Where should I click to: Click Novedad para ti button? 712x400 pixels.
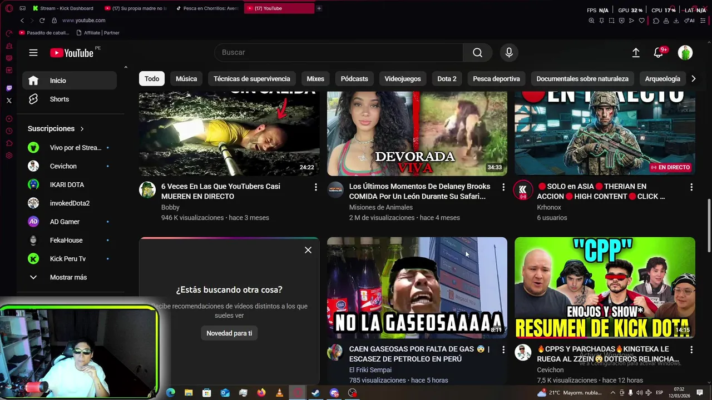click(229, 333)
